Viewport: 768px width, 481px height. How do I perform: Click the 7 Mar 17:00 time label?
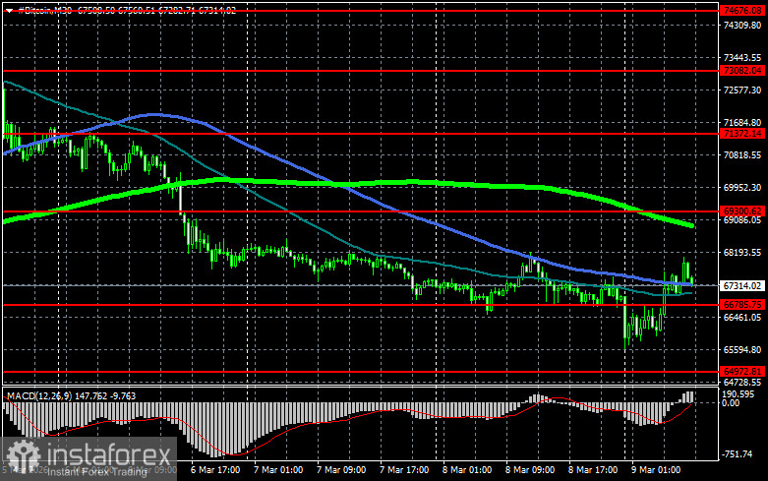(404, 470)
